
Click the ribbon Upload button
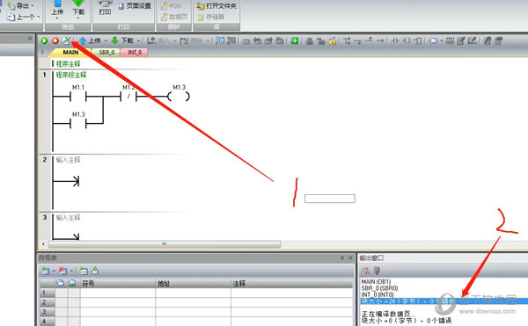57,9
